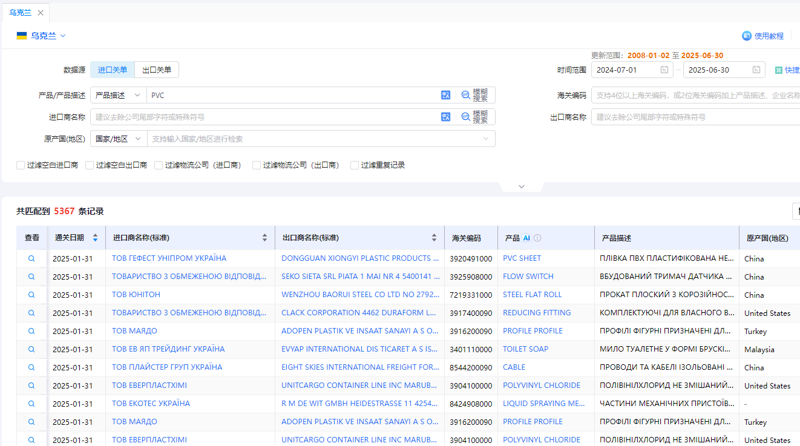
Task: Enable the 过滤空白进口商 checkbox
Action: tap(20, 165)
